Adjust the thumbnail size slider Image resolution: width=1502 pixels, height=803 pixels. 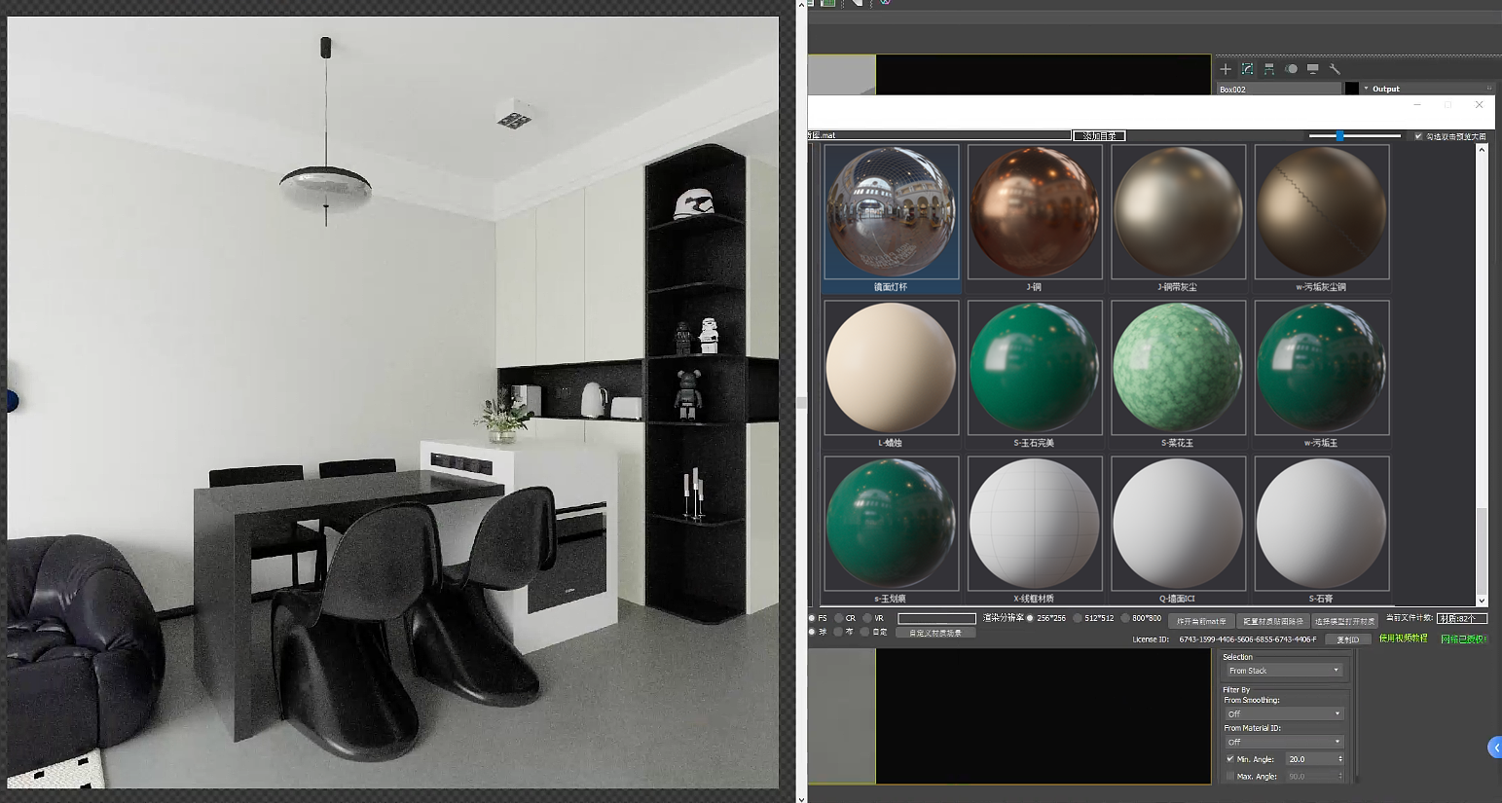click(x=1340, y=136)
